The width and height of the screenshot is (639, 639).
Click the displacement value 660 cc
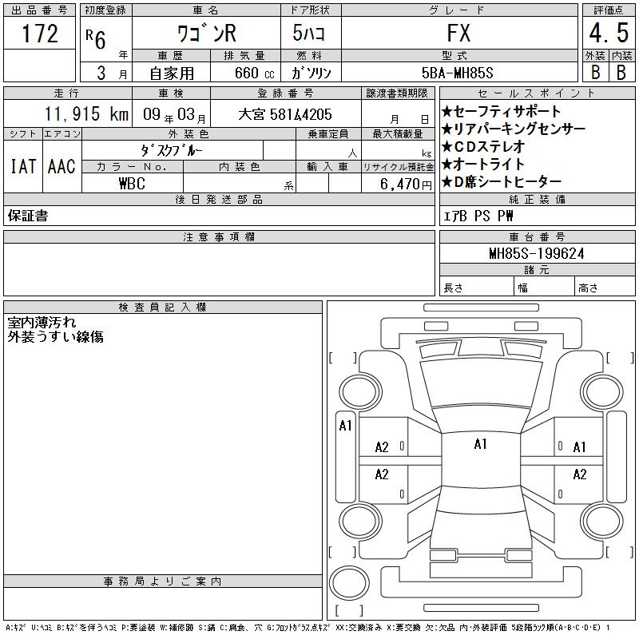point(254,73)
